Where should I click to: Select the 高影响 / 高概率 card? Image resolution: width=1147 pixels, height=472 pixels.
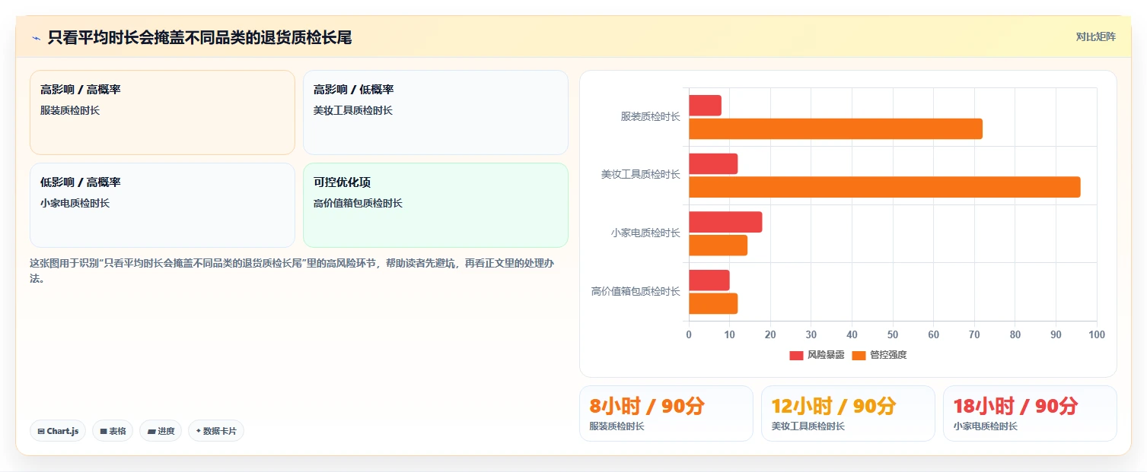click(x=162, y=112)
